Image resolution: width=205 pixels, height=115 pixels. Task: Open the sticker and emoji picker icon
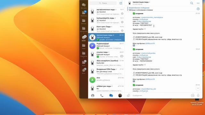click(x=193, y=96)
